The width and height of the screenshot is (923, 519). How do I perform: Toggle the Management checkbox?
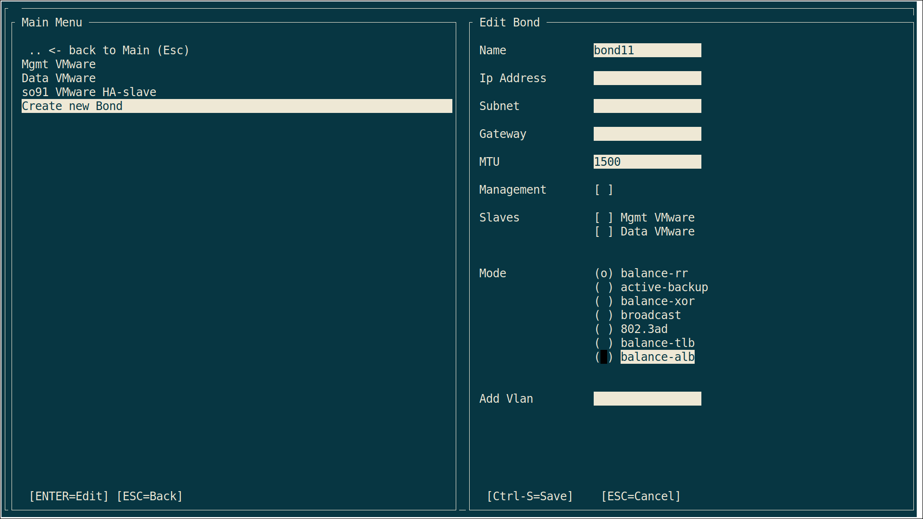pyautogui.click(x=604, y=190)
